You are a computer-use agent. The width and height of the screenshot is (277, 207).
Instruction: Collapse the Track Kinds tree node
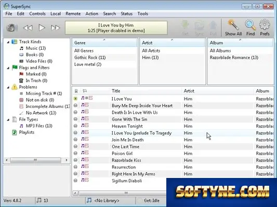click(8, 42)
